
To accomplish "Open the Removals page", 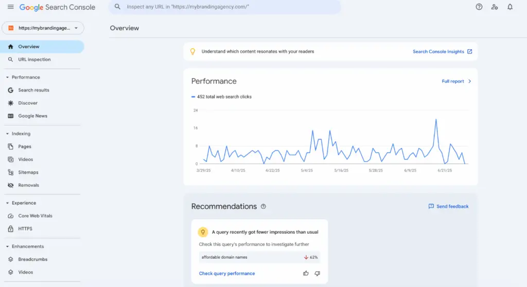I will [x=42, y=185].
